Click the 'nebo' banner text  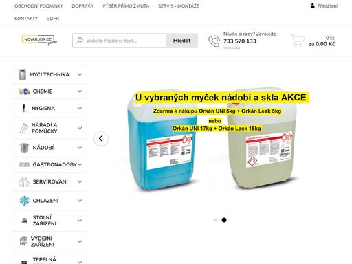[x=215, y=121]
